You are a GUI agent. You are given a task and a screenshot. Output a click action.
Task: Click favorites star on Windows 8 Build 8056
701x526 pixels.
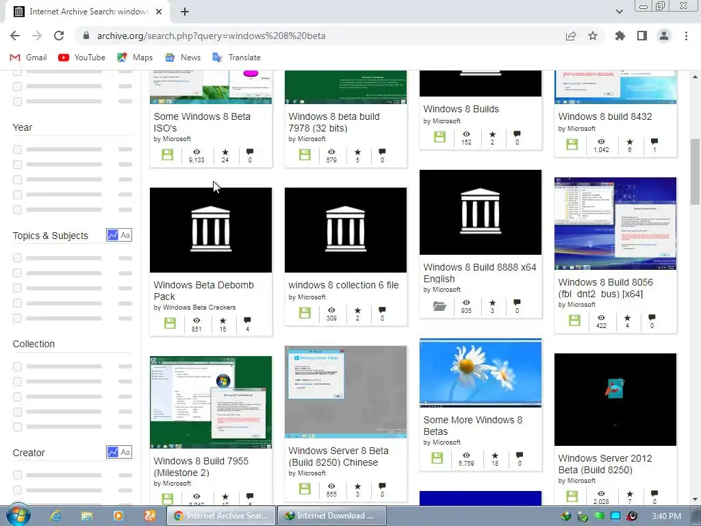(x=627, y=318)
